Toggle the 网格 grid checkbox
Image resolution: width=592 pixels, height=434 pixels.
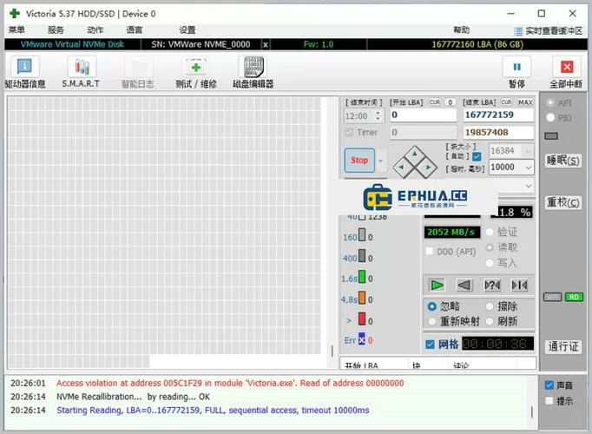coord(431,345)
